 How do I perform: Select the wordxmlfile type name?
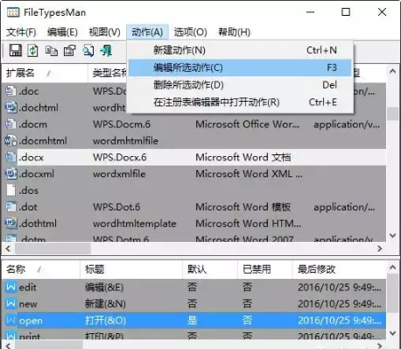119,174
